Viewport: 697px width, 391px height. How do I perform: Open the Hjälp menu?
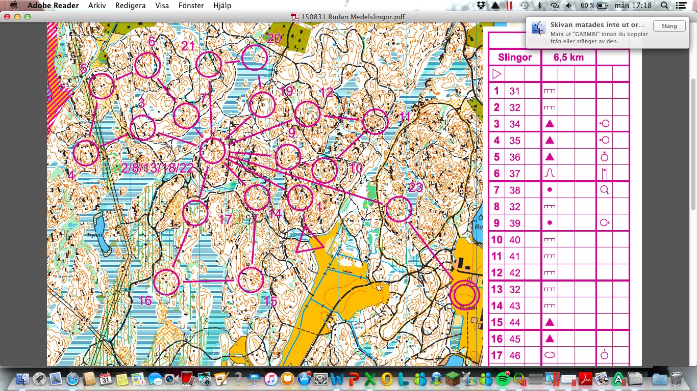click(x=222, y=6)
